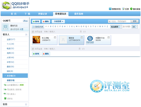This screenshot has height=107, width=141.
Task: Click the bottom 新增 add button
Action: (36, 54)
